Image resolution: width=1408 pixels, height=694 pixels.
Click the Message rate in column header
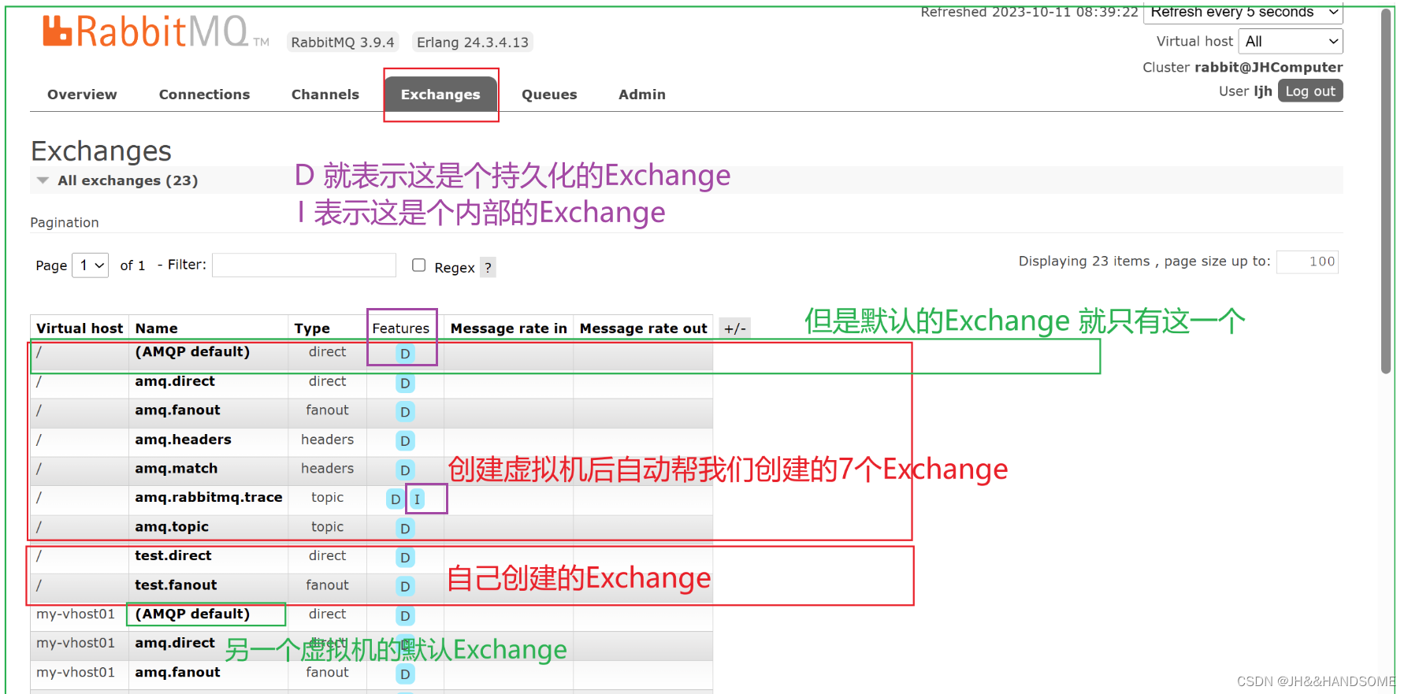509,328
